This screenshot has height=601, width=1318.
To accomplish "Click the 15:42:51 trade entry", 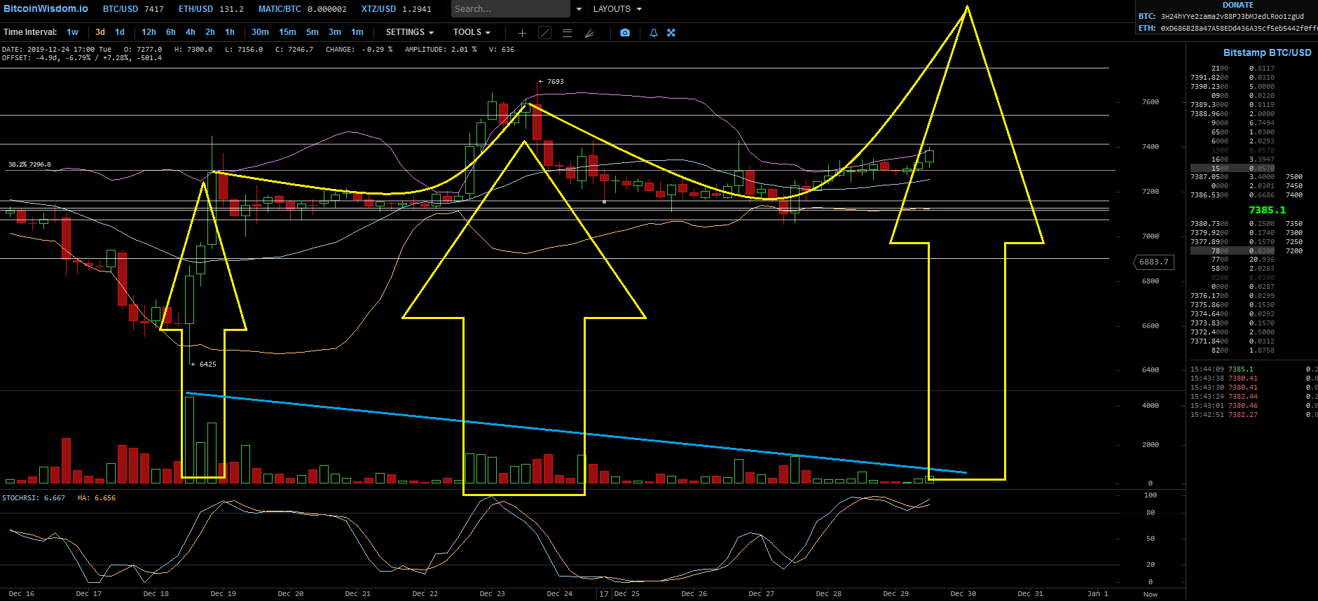I will click(1254, 415).
